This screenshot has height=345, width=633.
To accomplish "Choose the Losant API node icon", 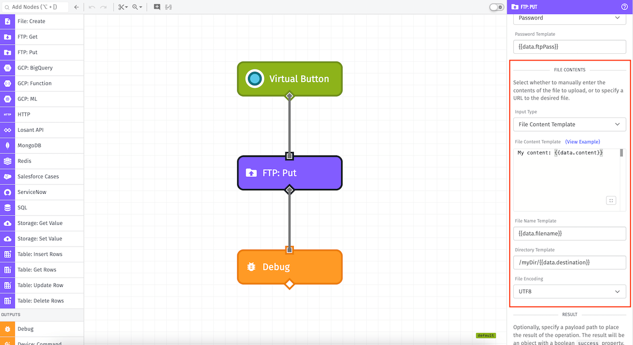I will (7, 130).
